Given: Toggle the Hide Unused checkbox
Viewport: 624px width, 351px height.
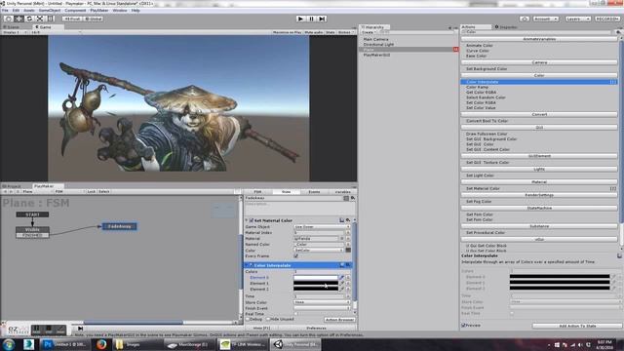Looking at the screenshot, I should (268, 319).
